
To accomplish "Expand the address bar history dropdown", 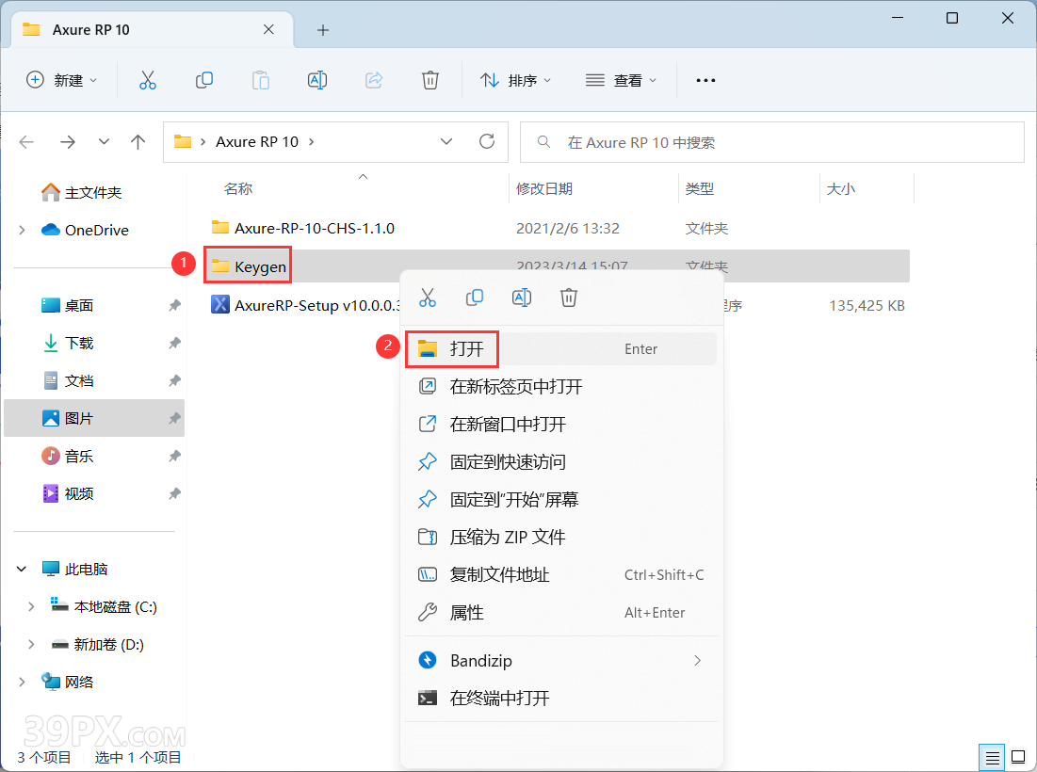I will [446, 141].
